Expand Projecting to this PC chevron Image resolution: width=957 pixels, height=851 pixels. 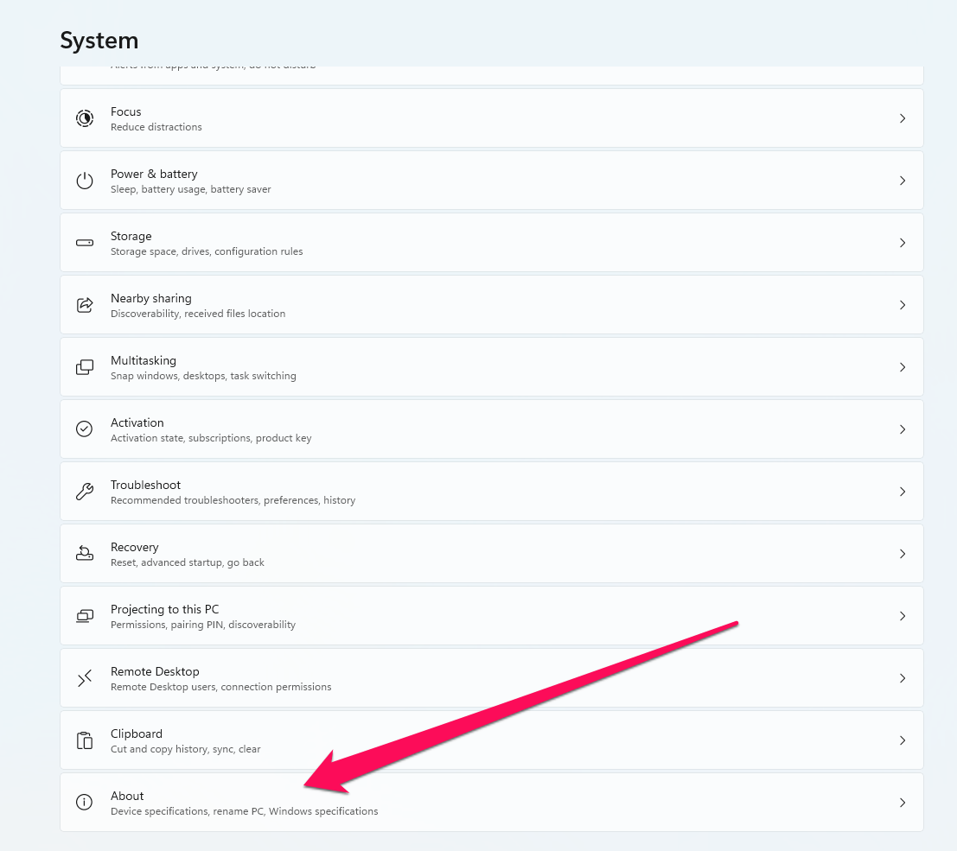(x=902, y=616)
